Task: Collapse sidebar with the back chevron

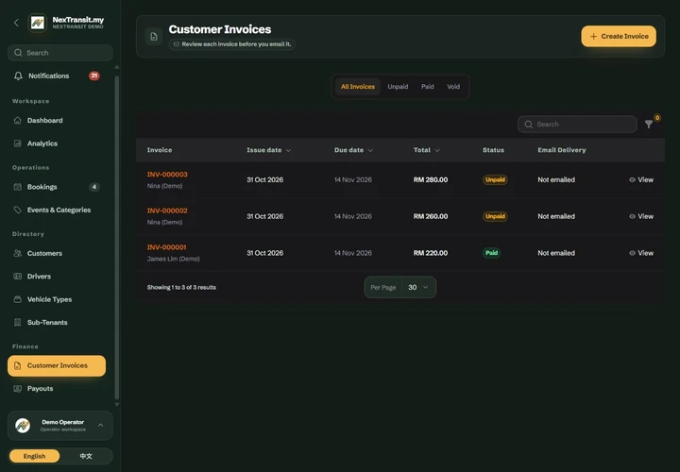Action: tap(16, 23)
